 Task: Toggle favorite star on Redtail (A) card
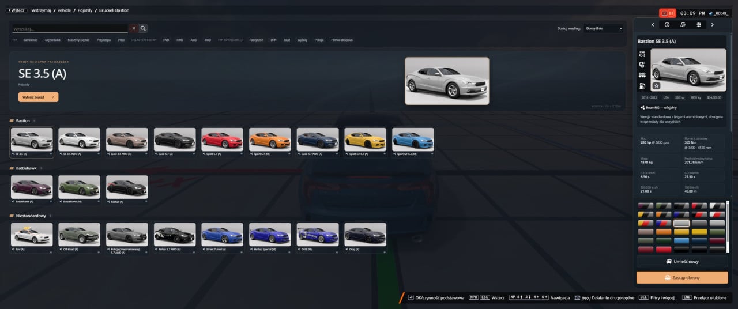146,202
